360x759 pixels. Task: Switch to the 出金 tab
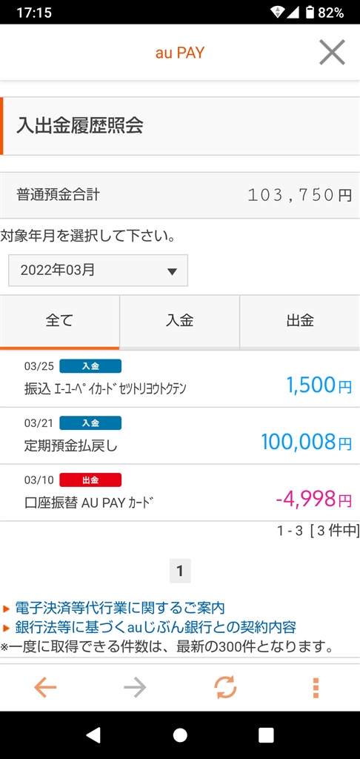click(x=300, y=321)
